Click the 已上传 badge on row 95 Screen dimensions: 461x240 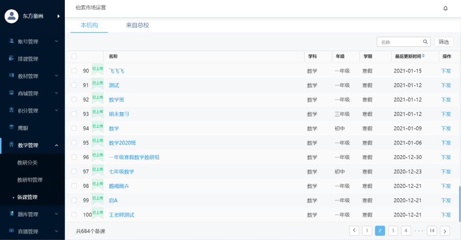coord(98,141)
